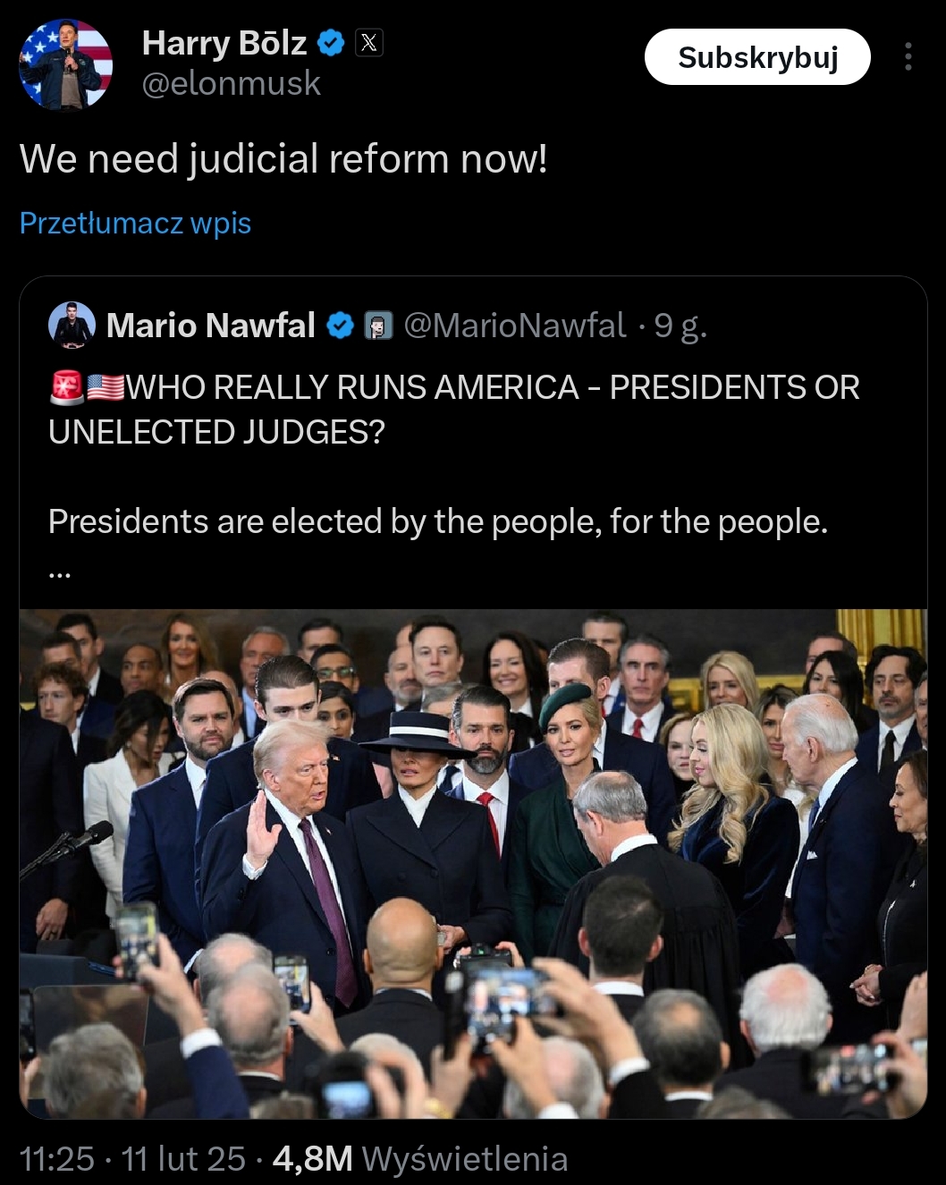Click Mario Nawfal's verified checkmark badge
946x1185 pixels.
pyautogui.click(x=340, y=326)
